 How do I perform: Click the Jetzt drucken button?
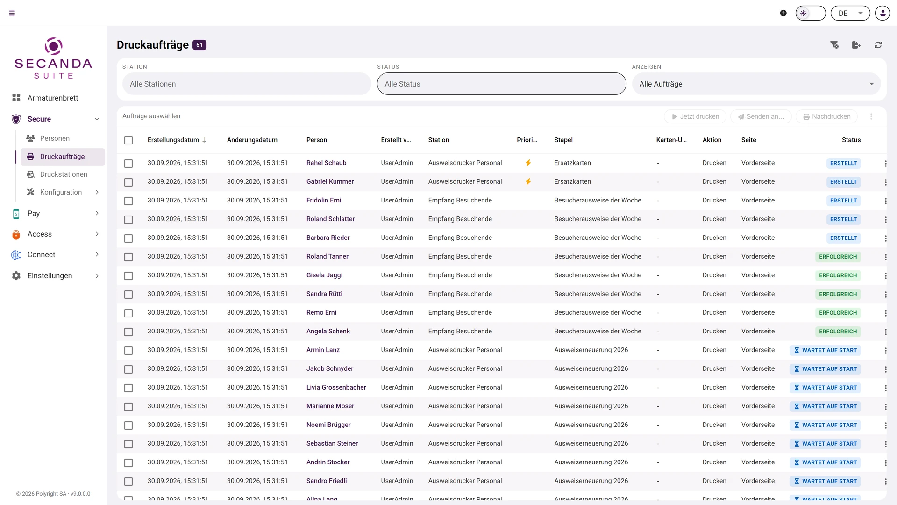(695, 116)
